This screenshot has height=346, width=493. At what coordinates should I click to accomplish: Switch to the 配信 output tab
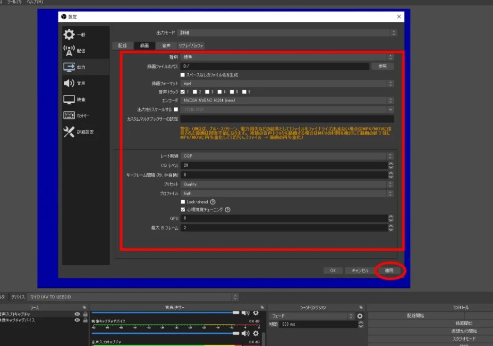(122, 46)
